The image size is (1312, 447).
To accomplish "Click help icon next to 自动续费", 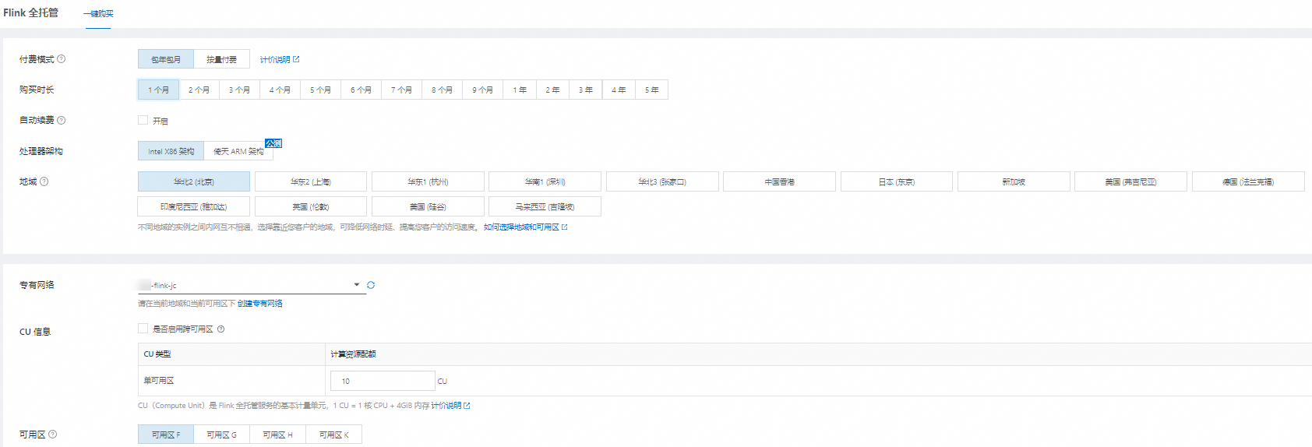I will coord(62,120).
